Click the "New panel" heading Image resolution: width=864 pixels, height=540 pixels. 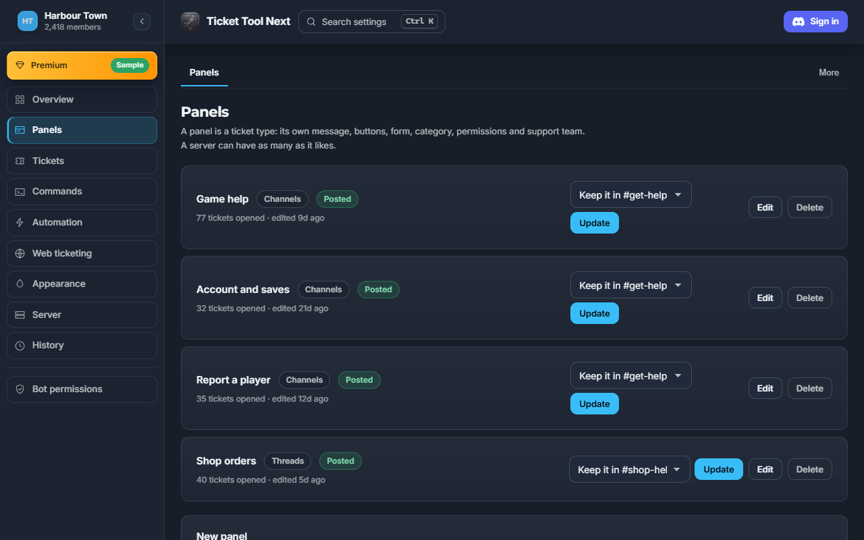tap(221, 536)
